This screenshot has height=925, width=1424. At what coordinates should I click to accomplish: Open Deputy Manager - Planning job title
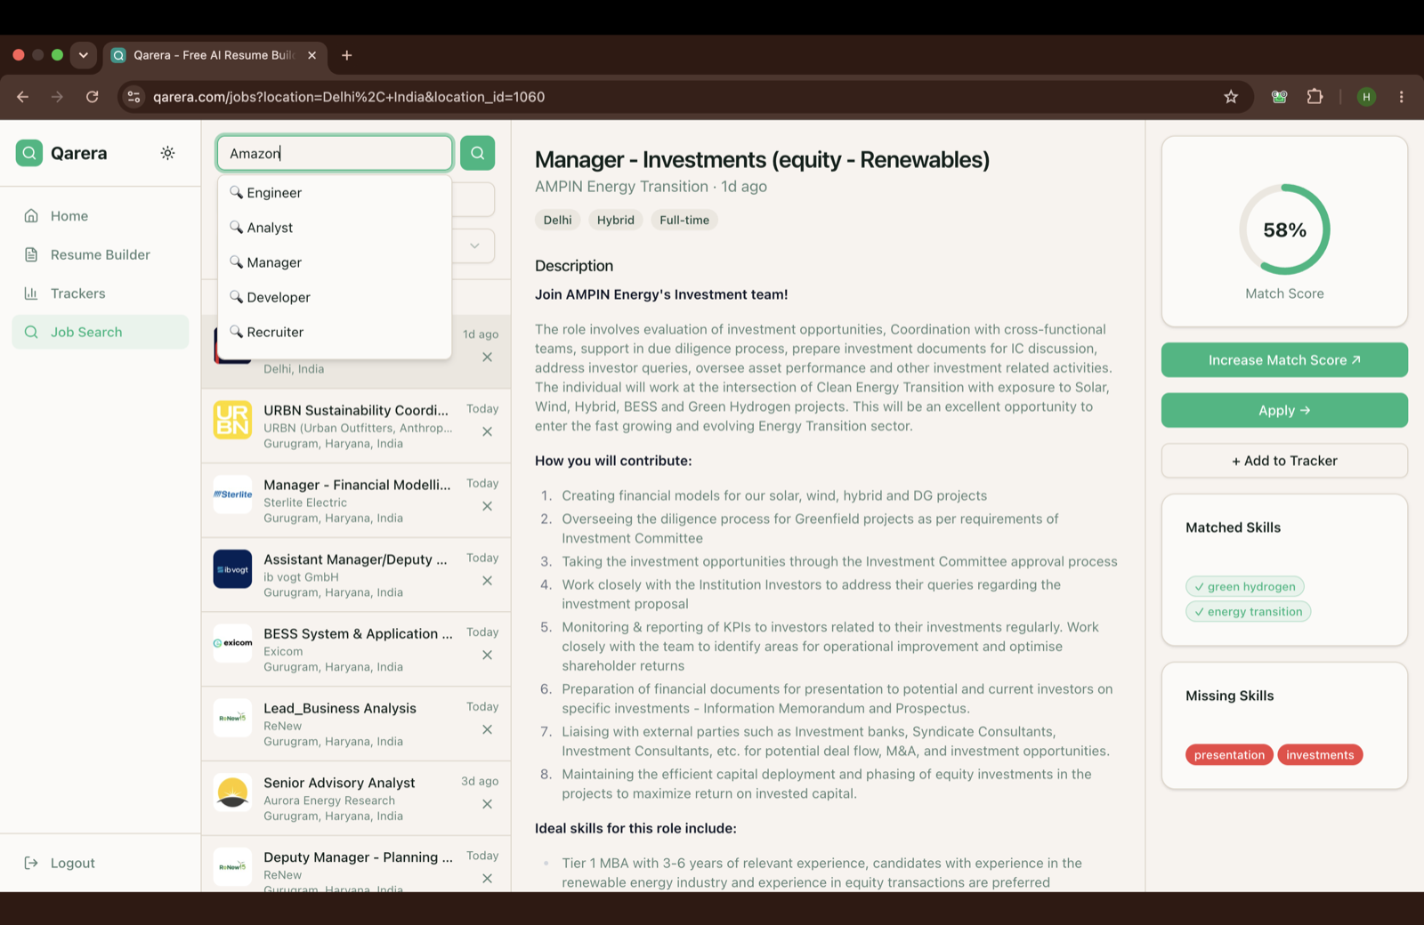coord(358,857)
